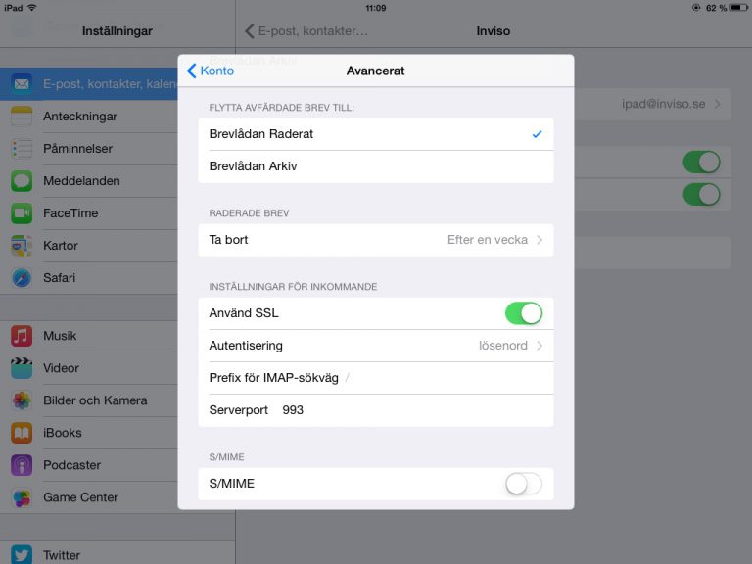Return to E-post, kontakter settings page
This screenshot has width=752, height=564.
(x=306, y=31)
